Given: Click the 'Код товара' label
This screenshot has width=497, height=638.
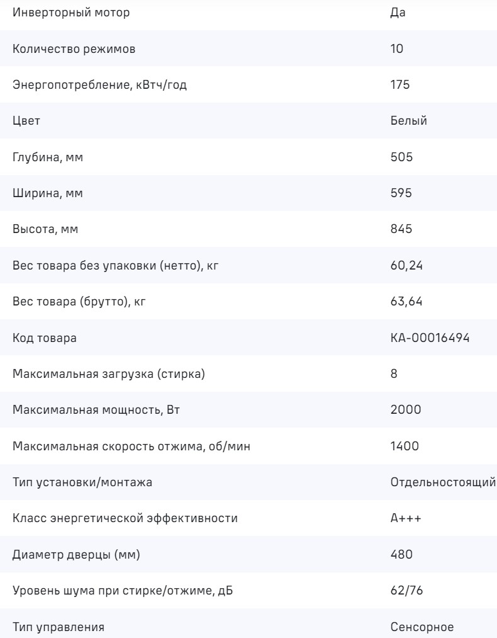Looking at the screenshot, I should 45,338.
